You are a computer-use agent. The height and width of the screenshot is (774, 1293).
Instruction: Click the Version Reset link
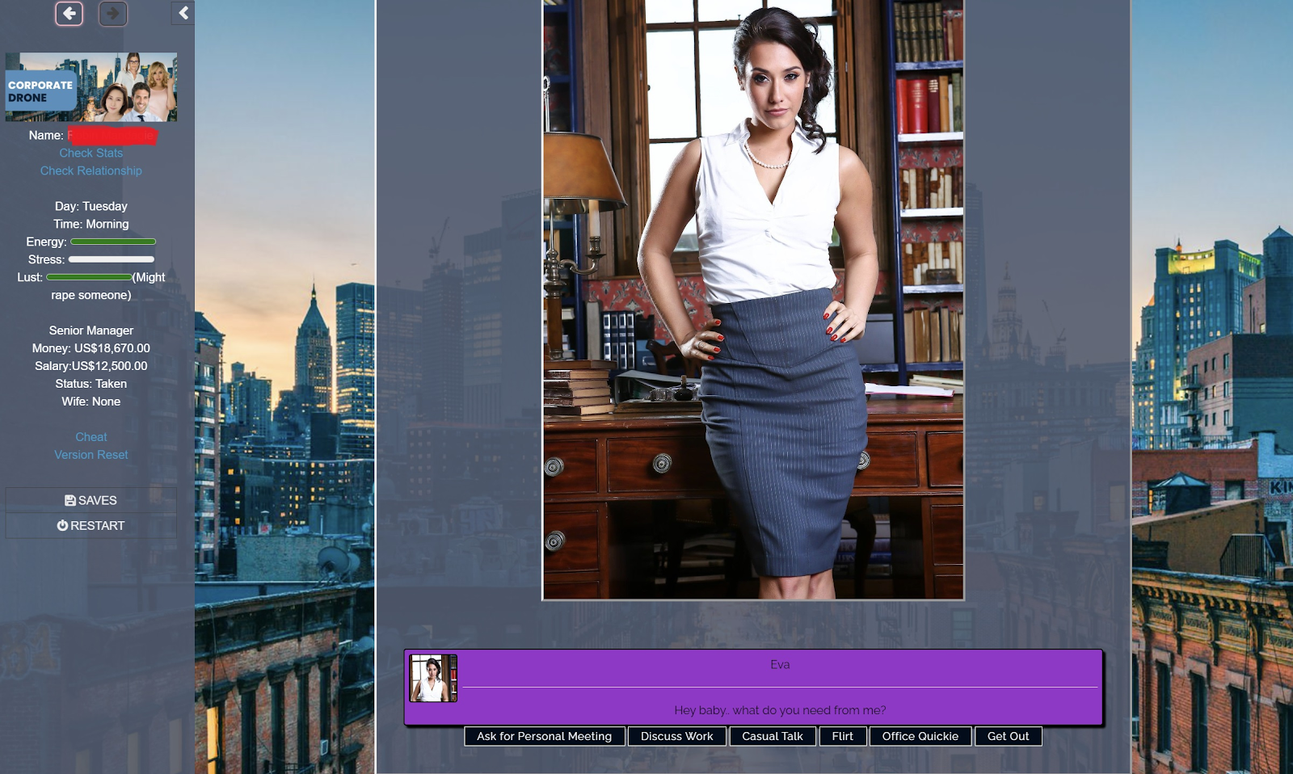[91, 455]
